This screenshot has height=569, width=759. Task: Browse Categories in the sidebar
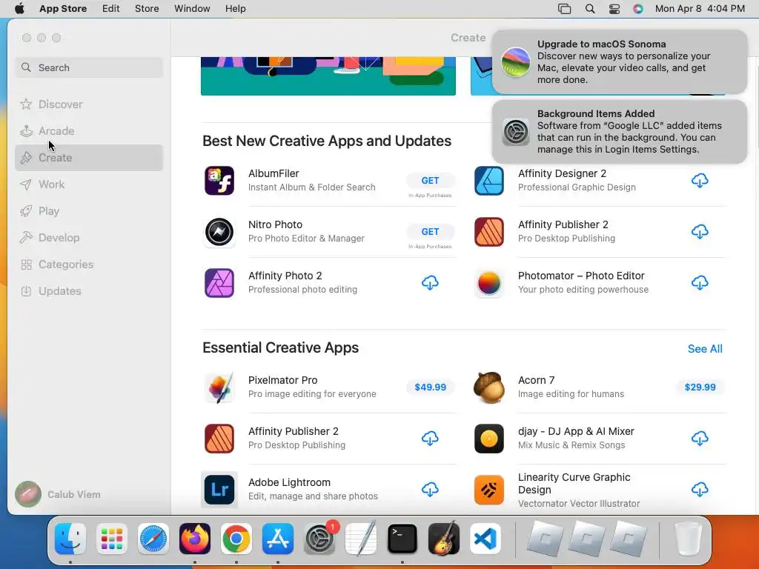coord(89,264)
